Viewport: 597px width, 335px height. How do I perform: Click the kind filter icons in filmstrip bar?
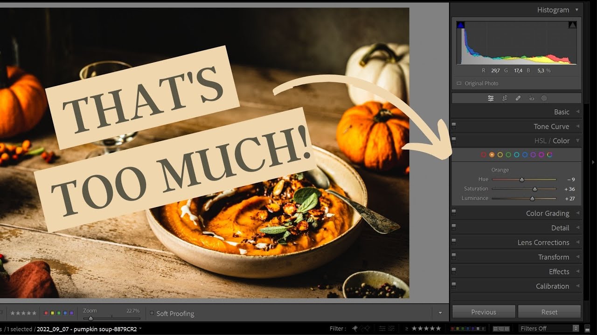(x=501, y=328)
